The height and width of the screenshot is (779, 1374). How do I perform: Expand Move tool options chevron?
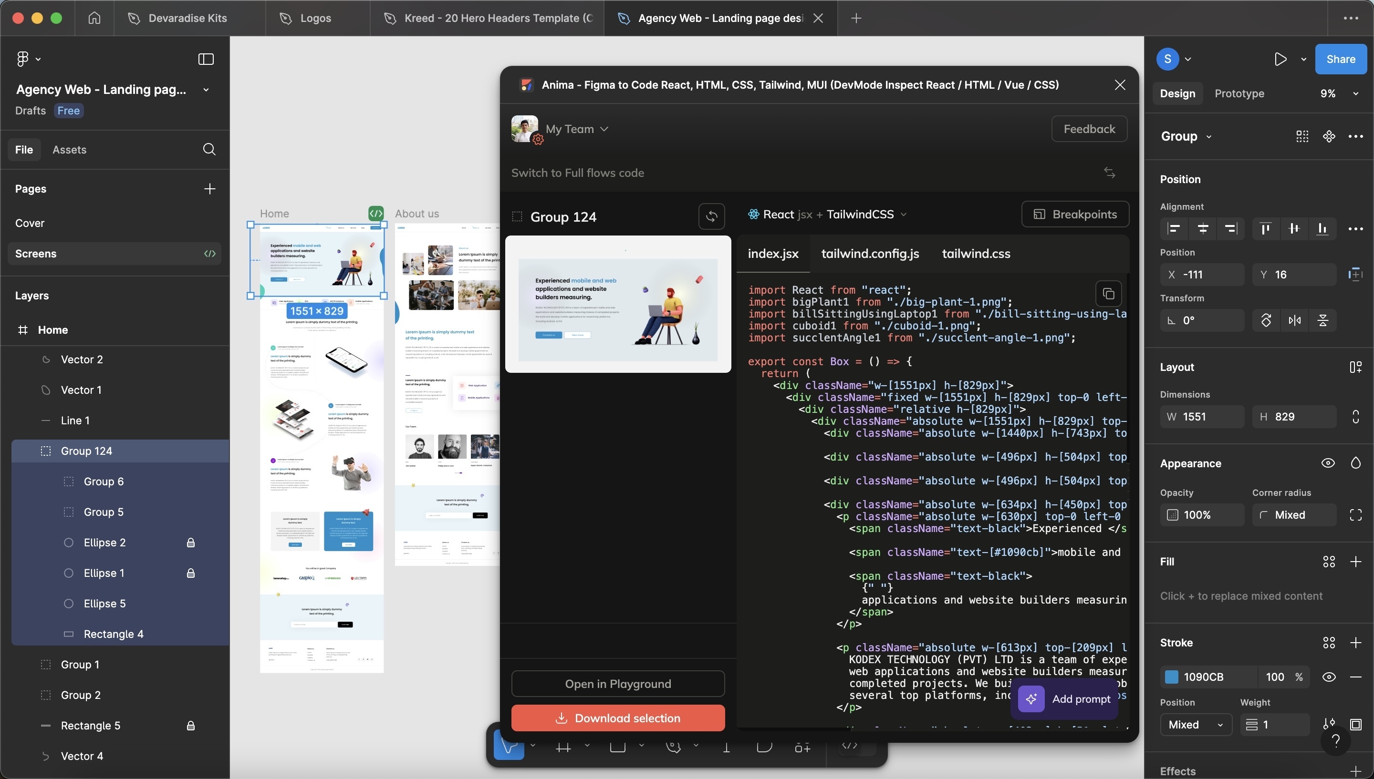click(532, 745)
